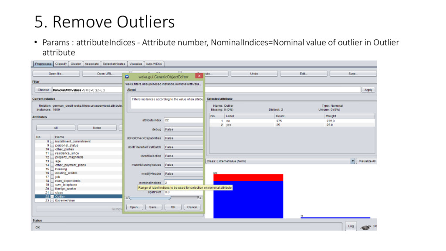Select the foreign_worker attribute row
446x251 pixels.
click(x=79, y=189)
